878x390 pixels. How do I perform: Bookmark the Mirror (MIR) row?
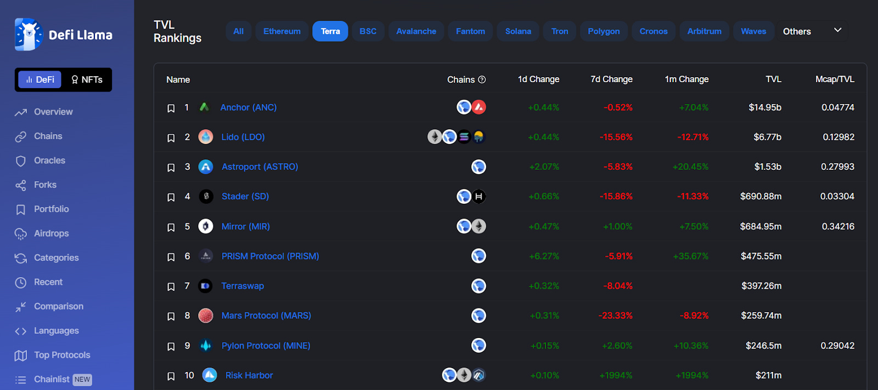click(171, 227)
